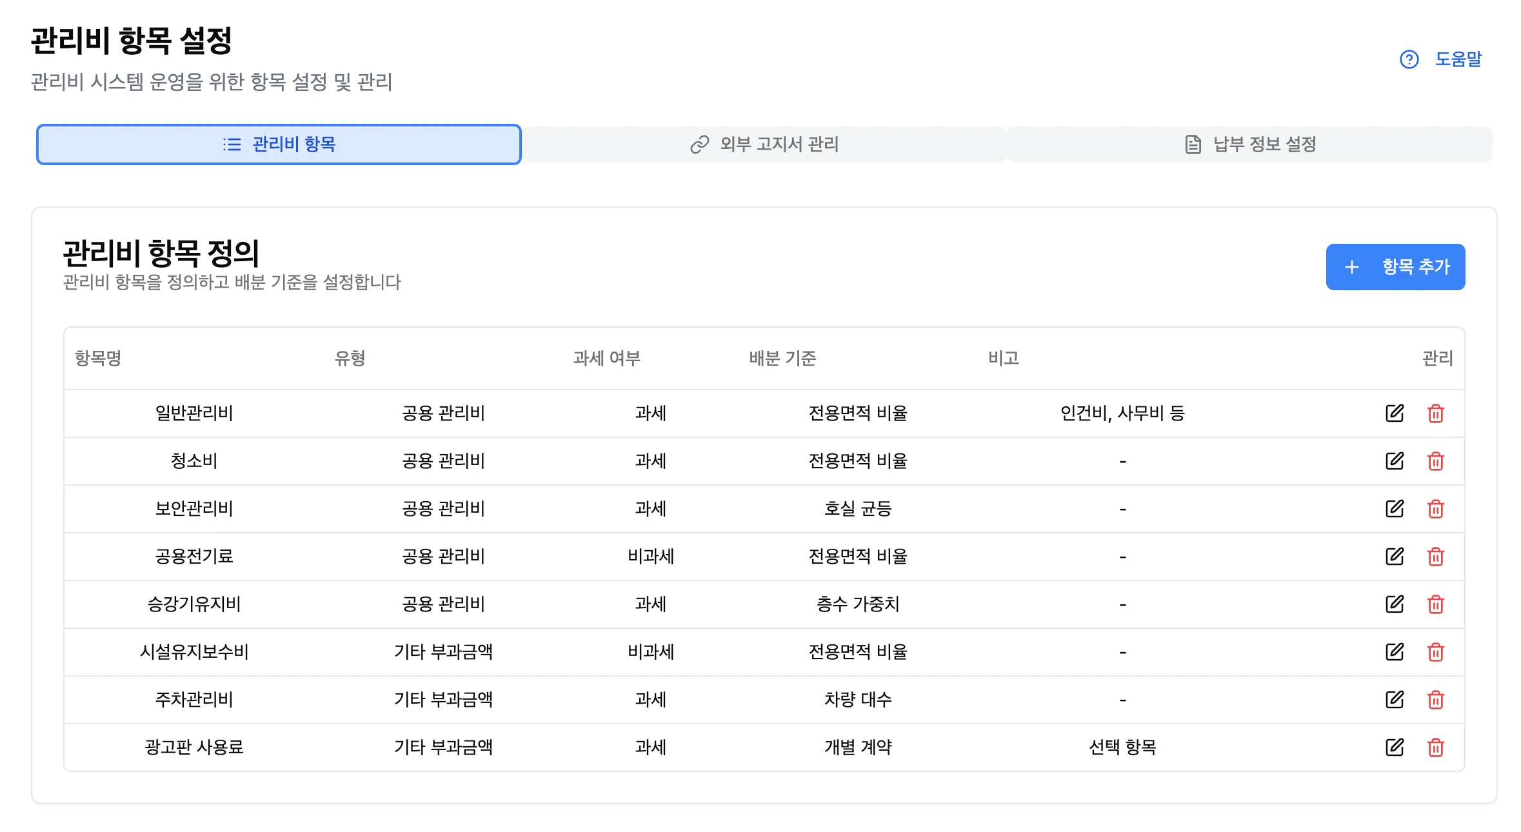Click the 항목명 column header

pyautogui.click(x=98, y=359)
